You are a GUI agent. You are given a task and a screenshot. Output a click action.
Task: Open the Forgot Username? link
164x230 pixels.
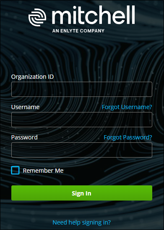pos(127,107)
